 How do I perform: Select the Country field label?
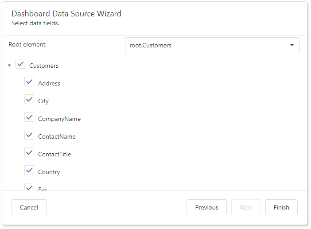pos(49,172)
